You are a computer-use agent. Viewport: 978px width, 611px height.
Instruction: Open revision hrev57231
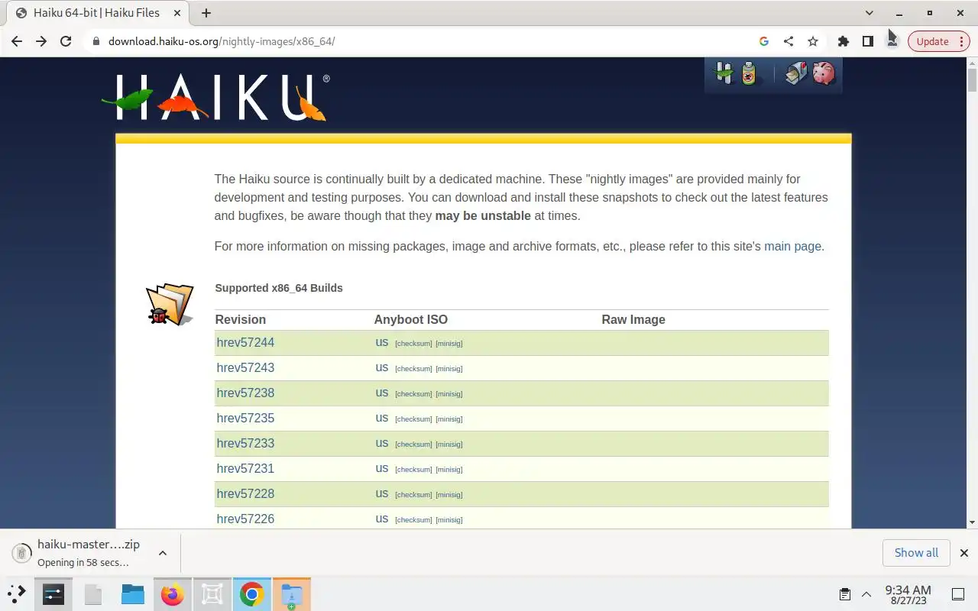tap(245, 468)
